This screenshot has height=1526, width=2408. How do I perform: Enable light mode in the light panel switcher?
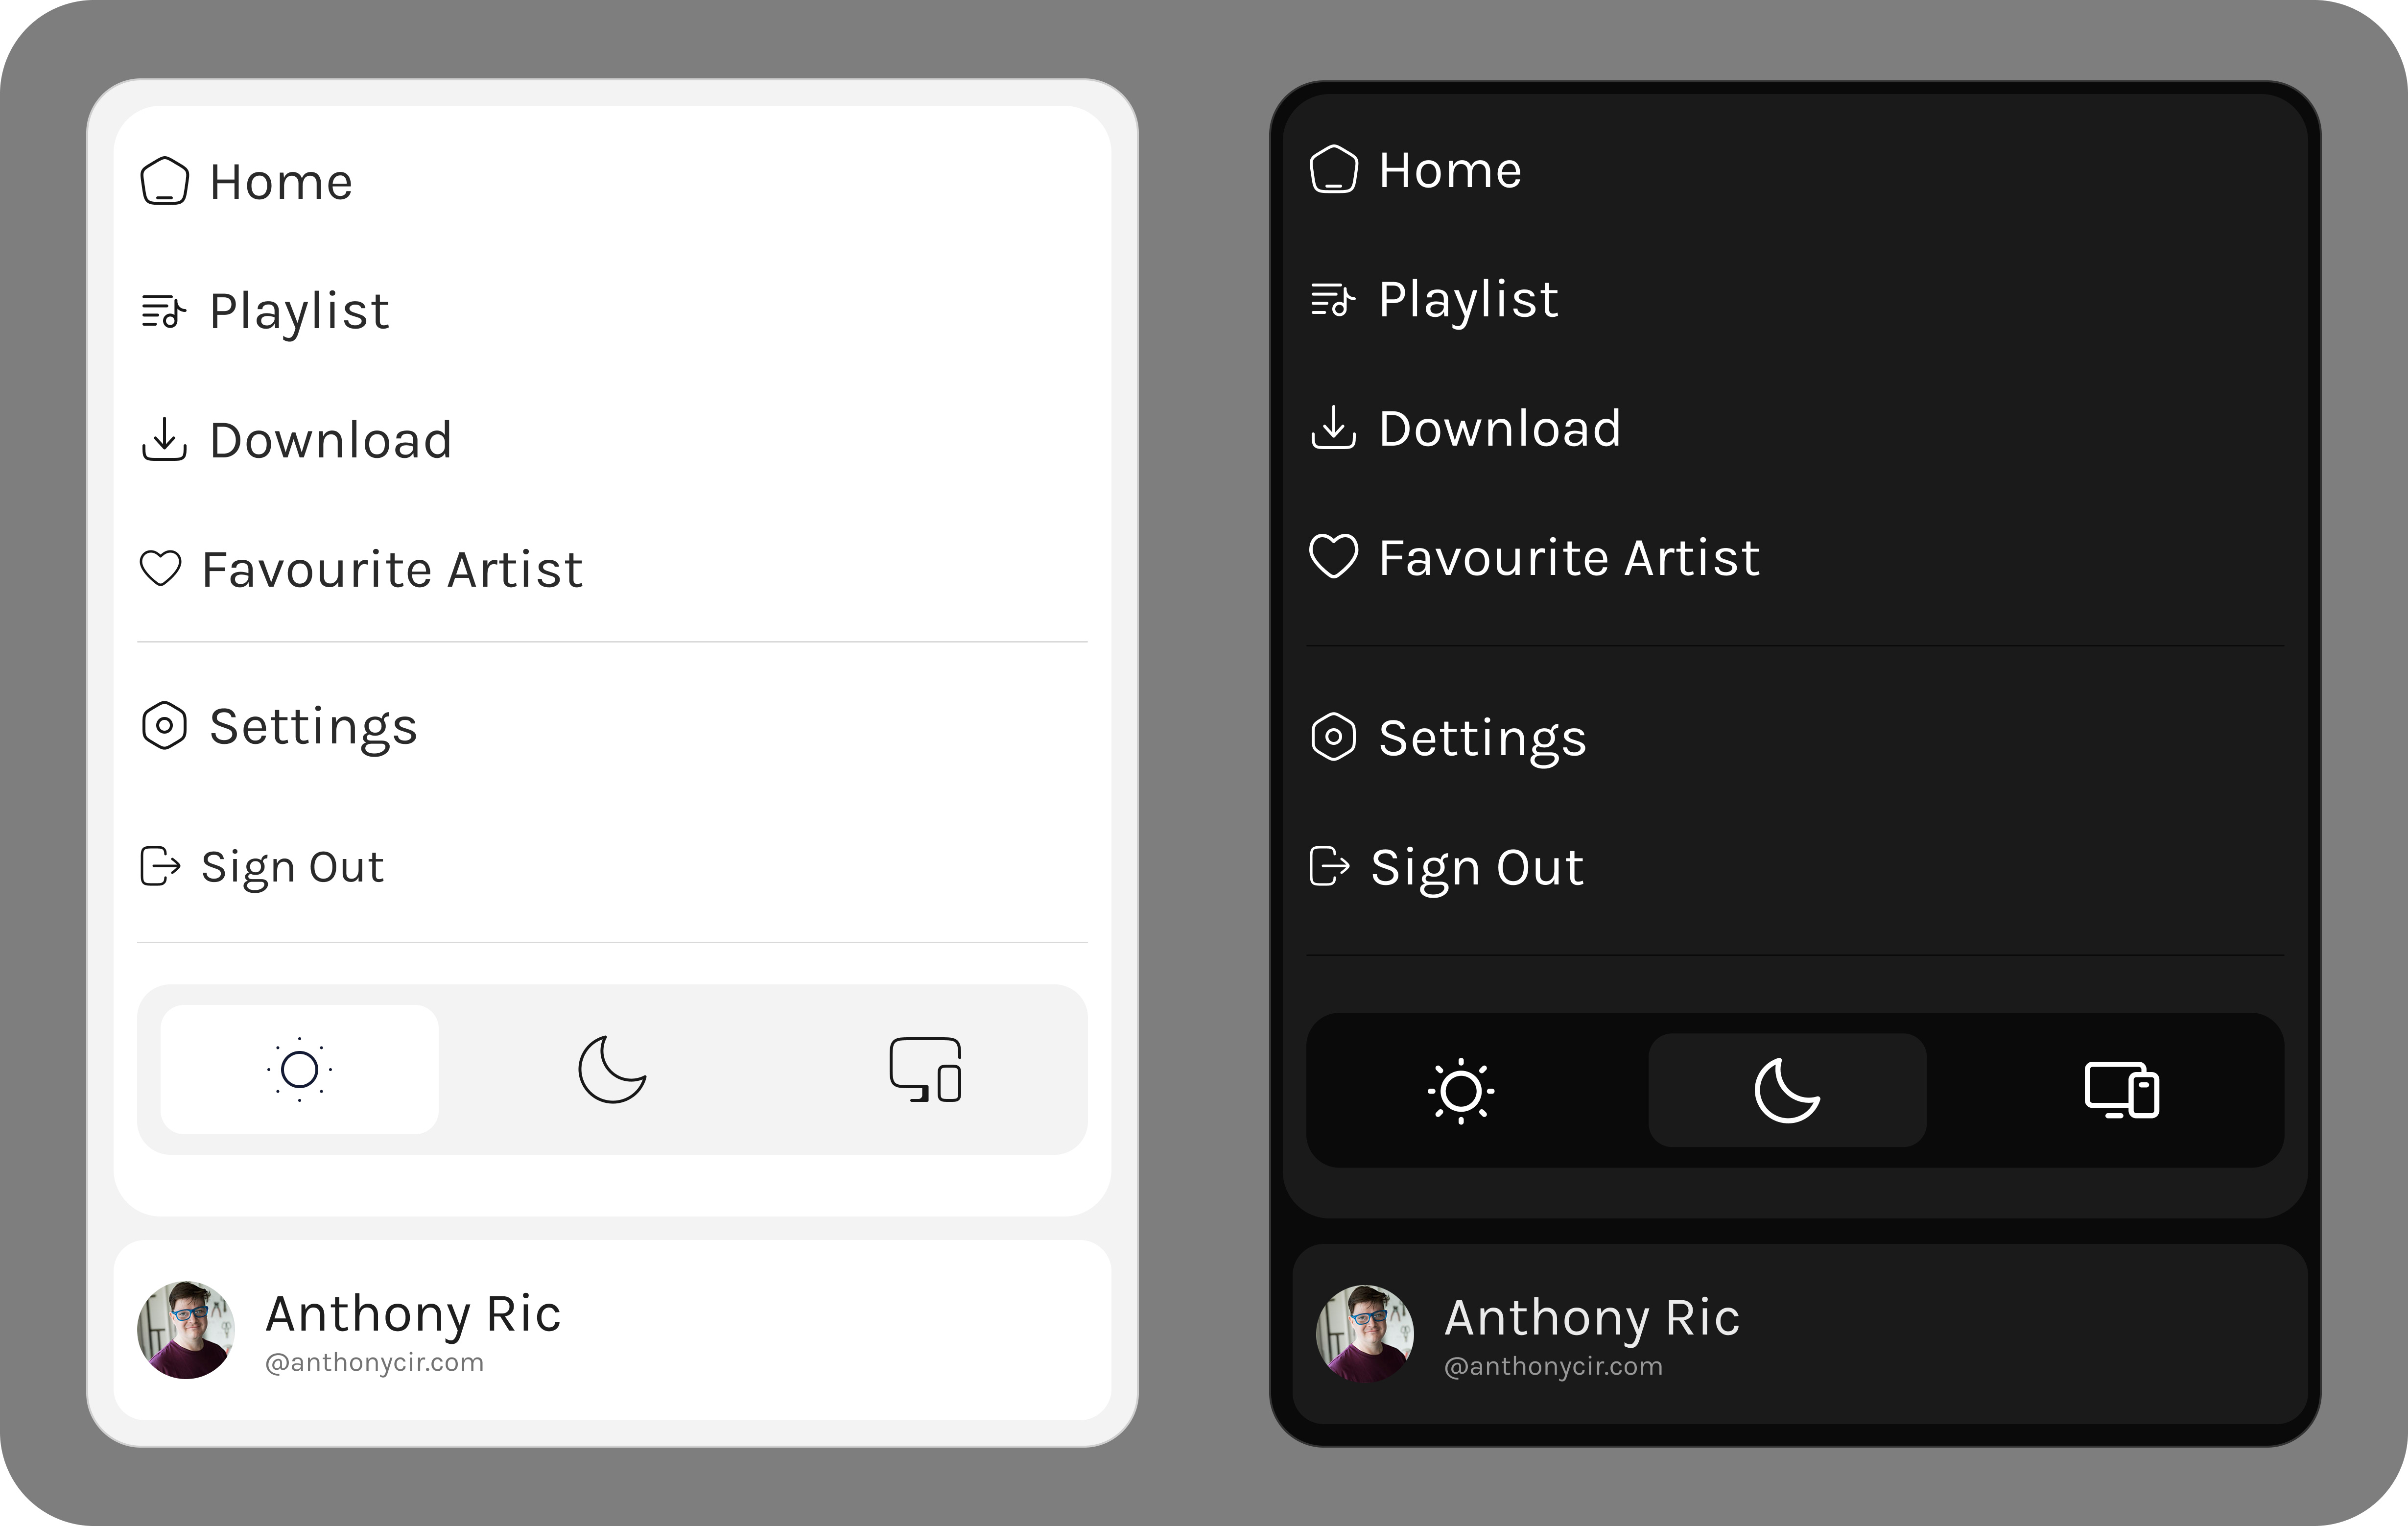(300, 1070)
